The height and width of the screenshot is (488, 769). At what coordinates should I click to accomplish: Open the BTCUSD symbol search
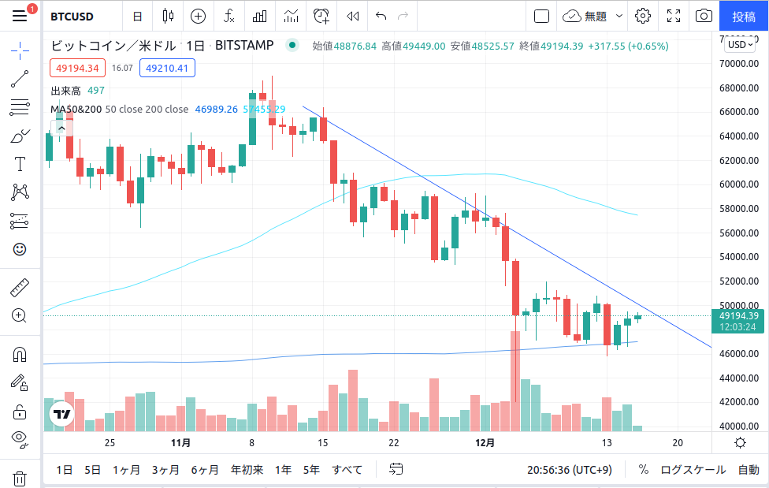tap(70, 16)
